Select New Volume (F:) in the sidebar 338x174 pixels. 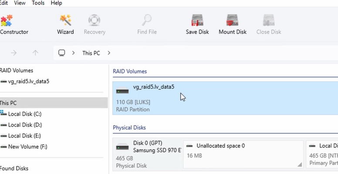[x=27, y=147]
